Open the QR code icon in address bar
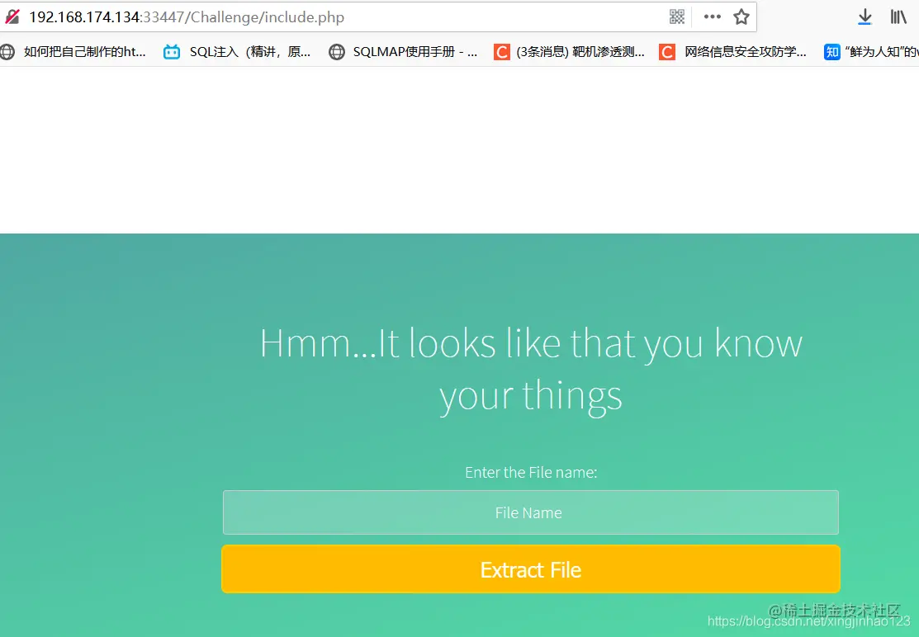The height and width of the screenshot is (637, 919). point(677,17)
